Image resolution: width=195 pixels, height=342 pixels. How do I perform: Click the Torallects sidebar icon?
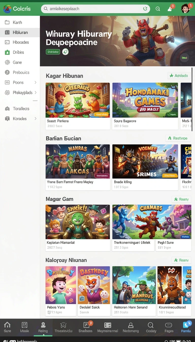(x=7, y=109)
